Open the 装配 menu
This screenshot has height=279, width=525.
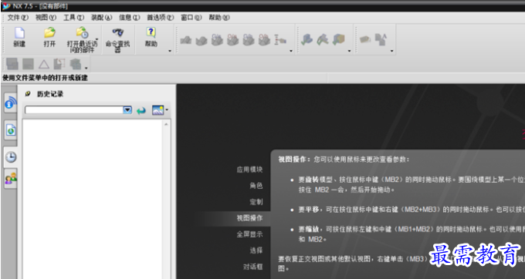101,18
